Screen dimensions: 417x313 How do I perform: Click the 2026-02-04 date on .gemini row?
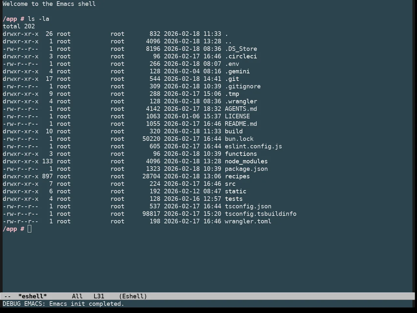click(182, 71)
